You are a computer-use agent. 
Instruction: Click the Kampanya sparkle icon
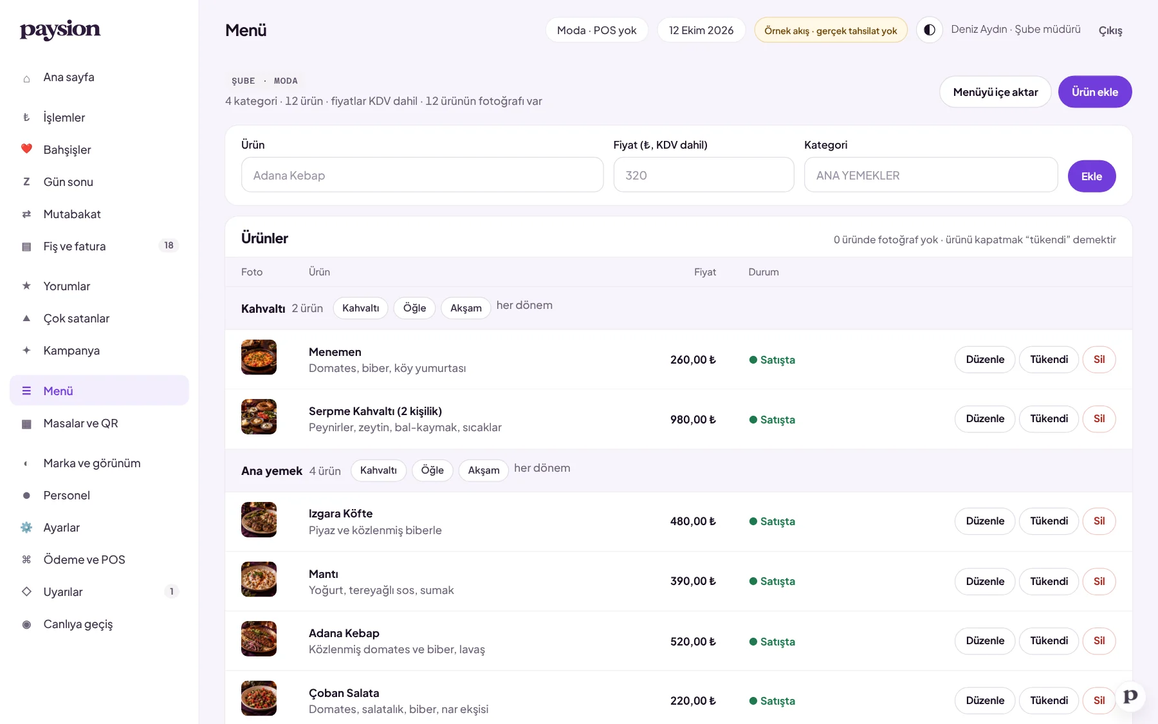click(x=26, y=351)
